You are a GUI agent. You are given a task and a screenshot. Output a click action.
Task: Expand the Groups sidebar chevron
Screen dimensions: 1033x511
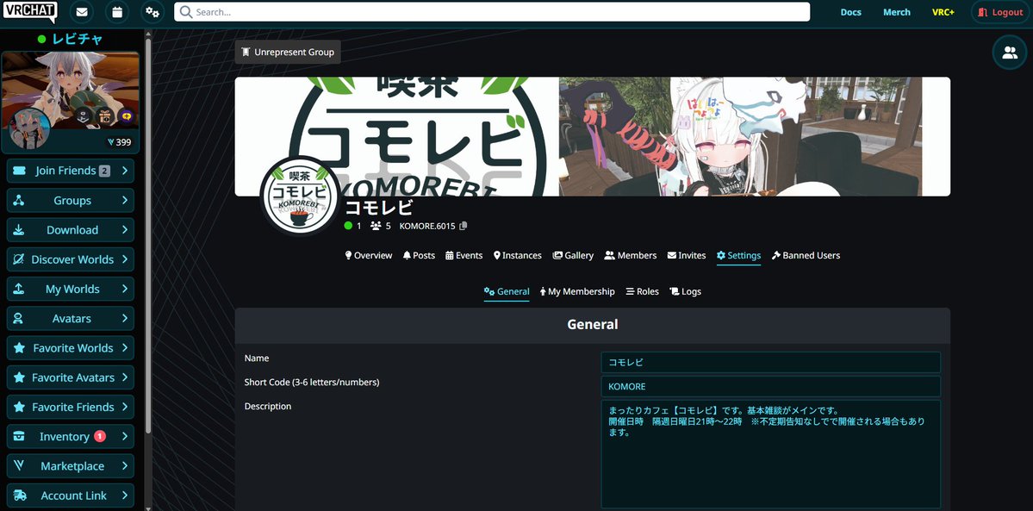[x=125, y=201]
